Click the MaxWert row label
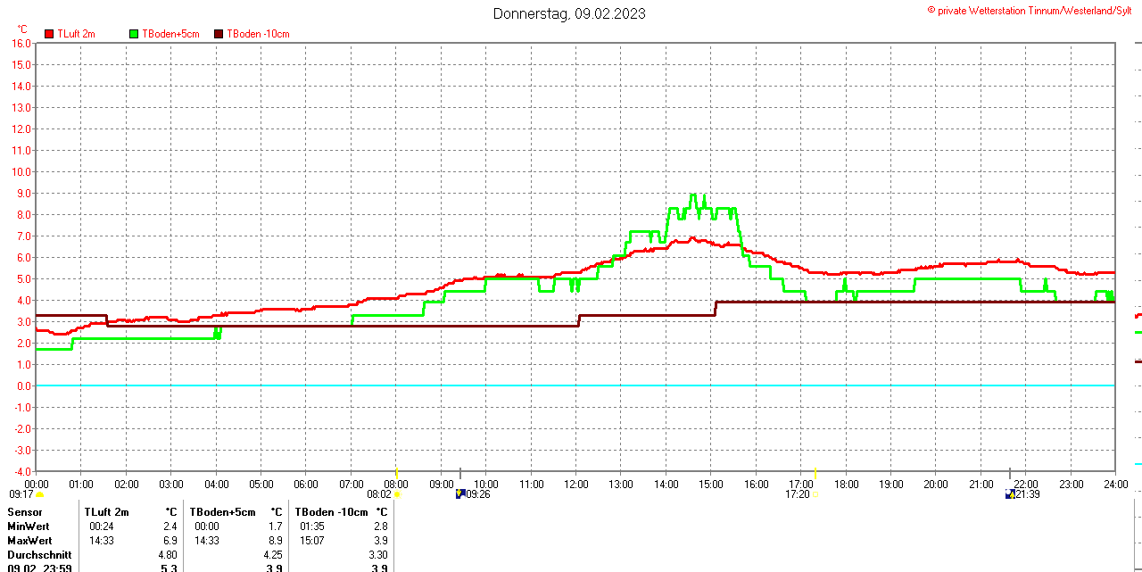 tap(29, 541)
